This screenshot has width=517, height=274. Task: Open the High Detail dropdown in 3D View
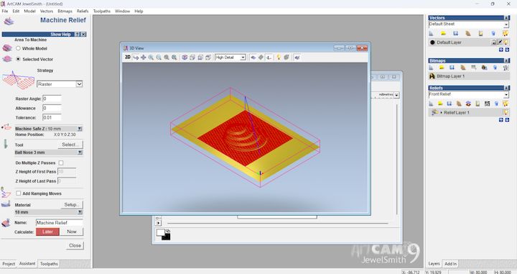click(243, 58)
